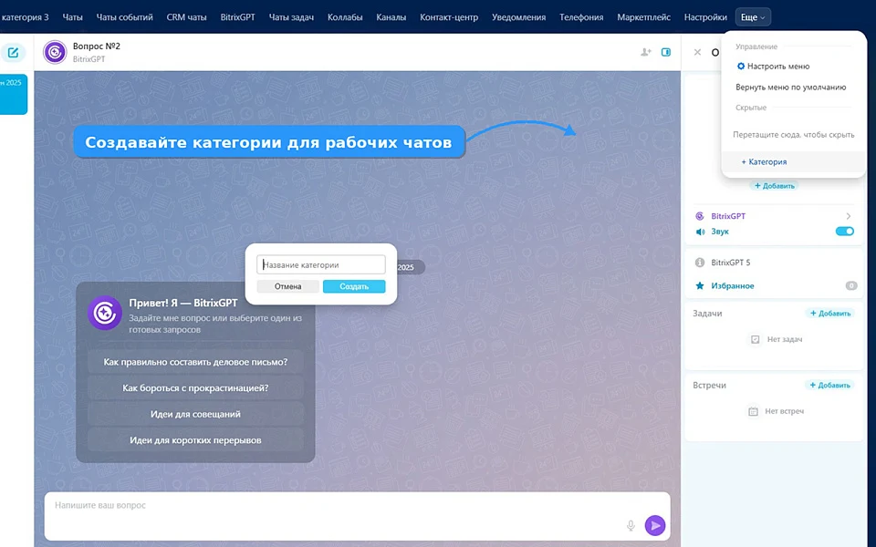Open CRM чаты section
This screenshot has height=547, width=876.
click(x=186, y=17)
